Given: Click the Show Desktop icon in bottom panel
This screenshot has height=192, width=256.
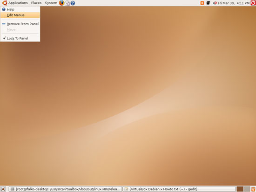Looking at the screenshot, I should pyautogui.click(x=3, y=189).
